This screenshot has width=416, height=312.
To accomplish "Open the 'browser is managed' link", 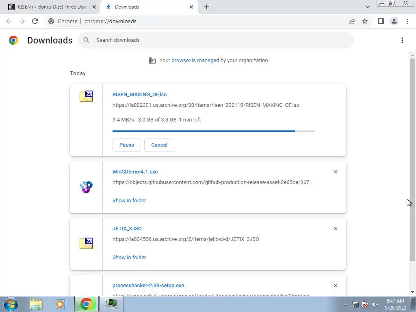I will 195,60.
